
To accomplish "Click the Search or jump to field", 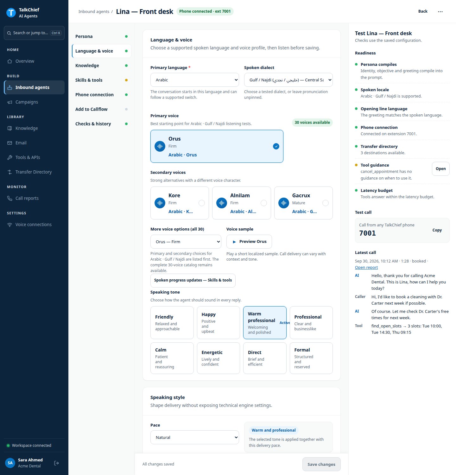I will [x=34, y=33].
